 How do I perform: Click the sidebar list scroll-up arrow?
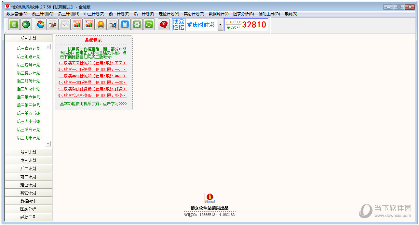coord(48,47)
